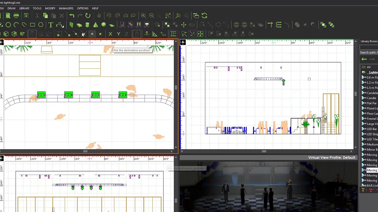Open the MANAGERS menu
This screenshot has width=378, height=212.
[x=66, y=8]
